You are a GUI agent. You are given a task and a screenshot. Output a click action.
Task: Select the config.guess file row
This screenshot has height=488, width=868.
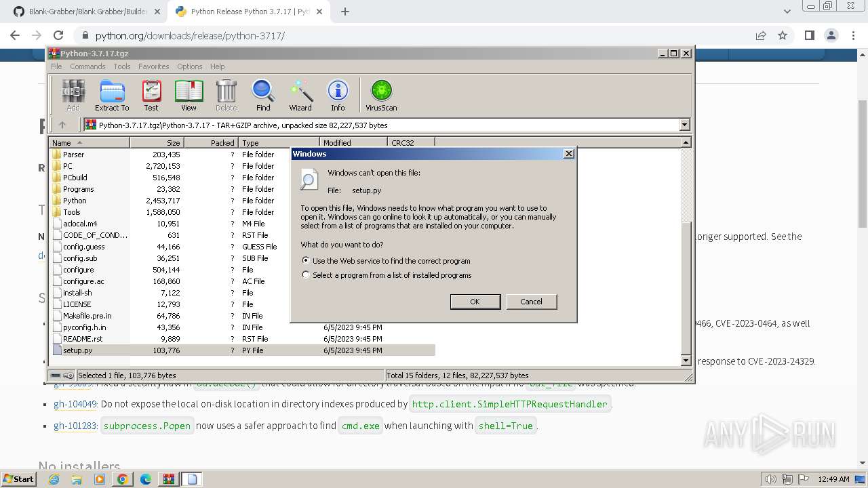point(242,247)
